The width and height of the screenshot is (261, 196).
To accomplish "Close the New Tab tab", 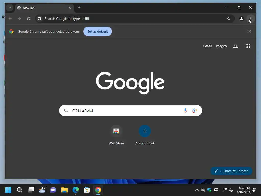I will [70, 8].
